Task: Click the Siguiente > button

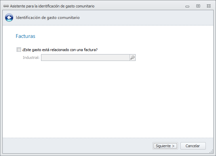Action: pos(165,146)
